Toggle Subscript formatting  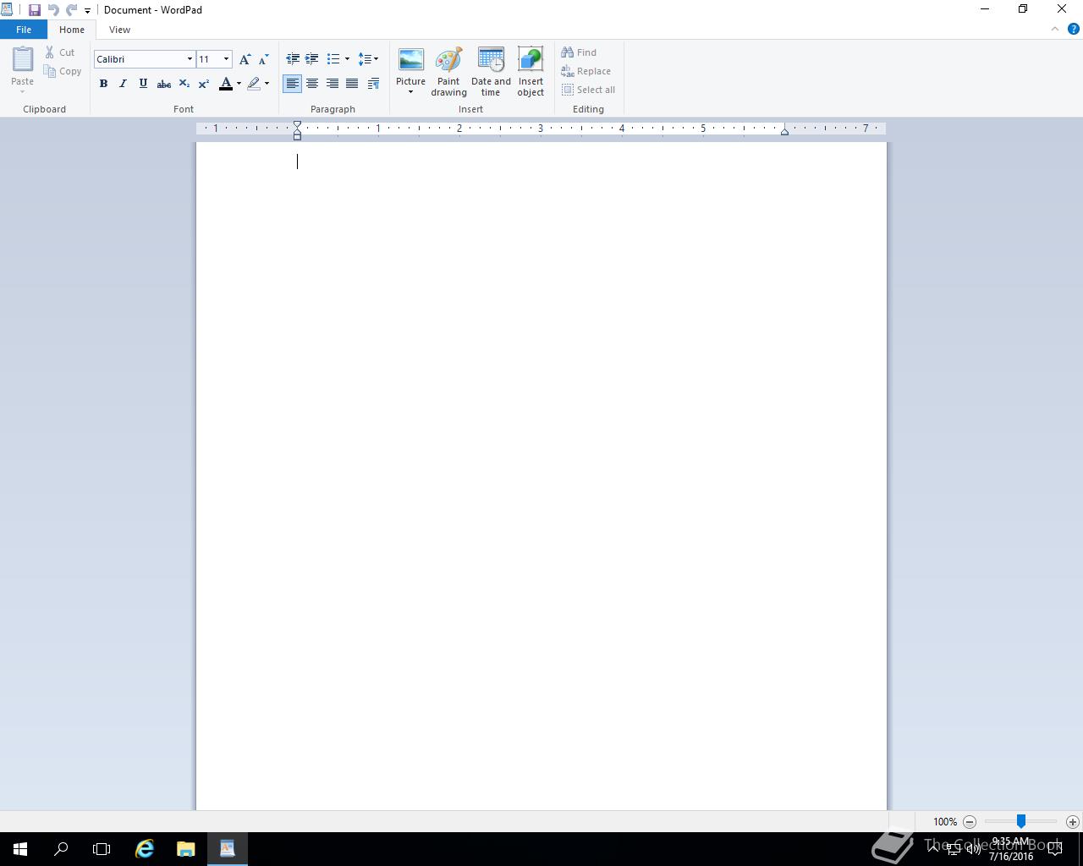(184, 84)
